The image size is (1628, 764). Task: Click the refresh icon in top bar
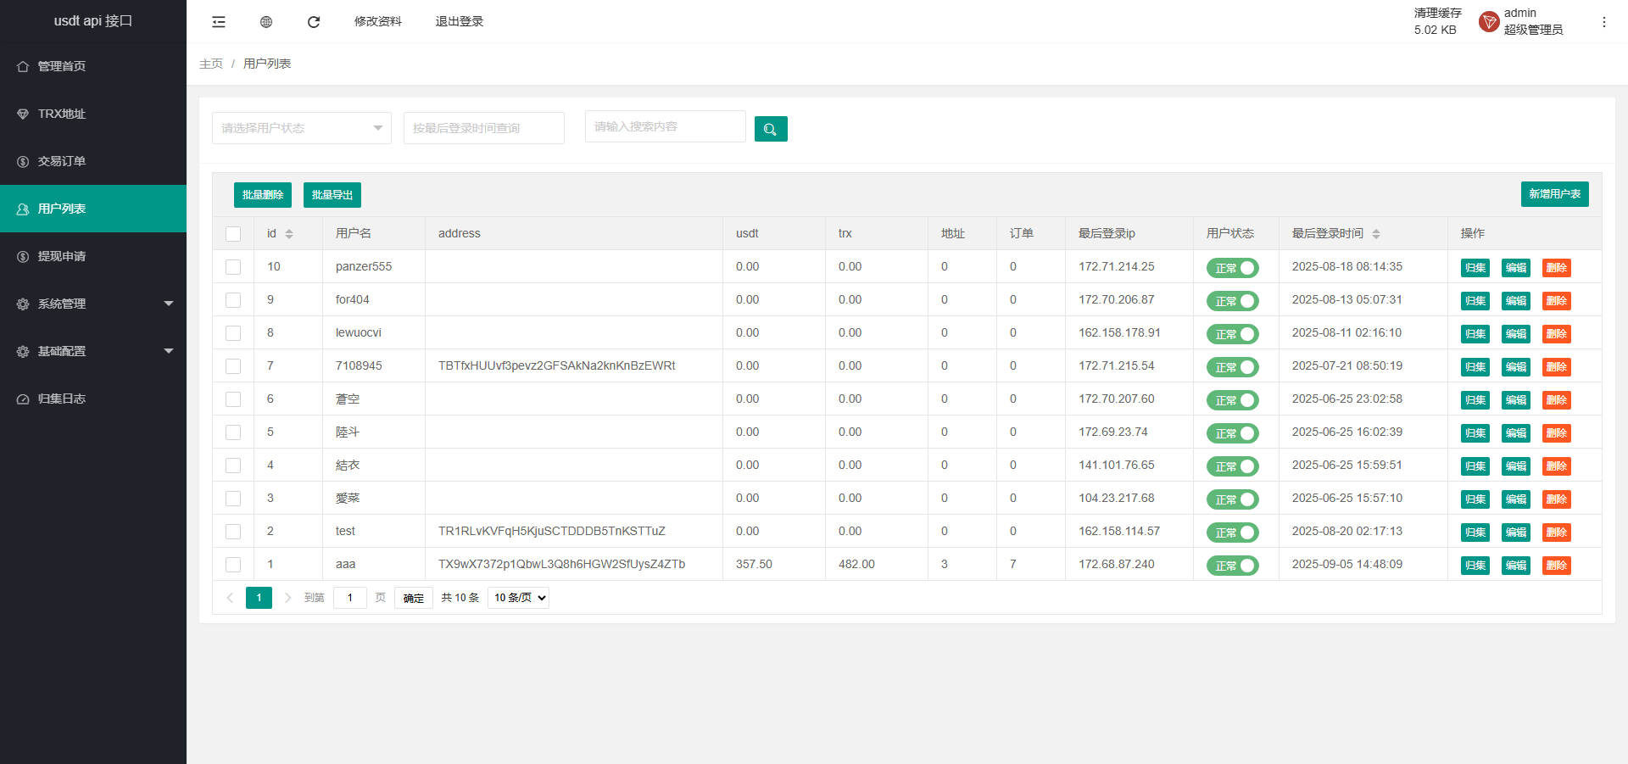tap(314, 22)
